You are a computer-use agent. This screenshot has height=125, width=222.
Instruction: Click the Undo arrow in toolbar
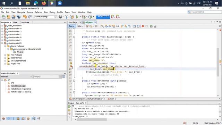point(25,17)
